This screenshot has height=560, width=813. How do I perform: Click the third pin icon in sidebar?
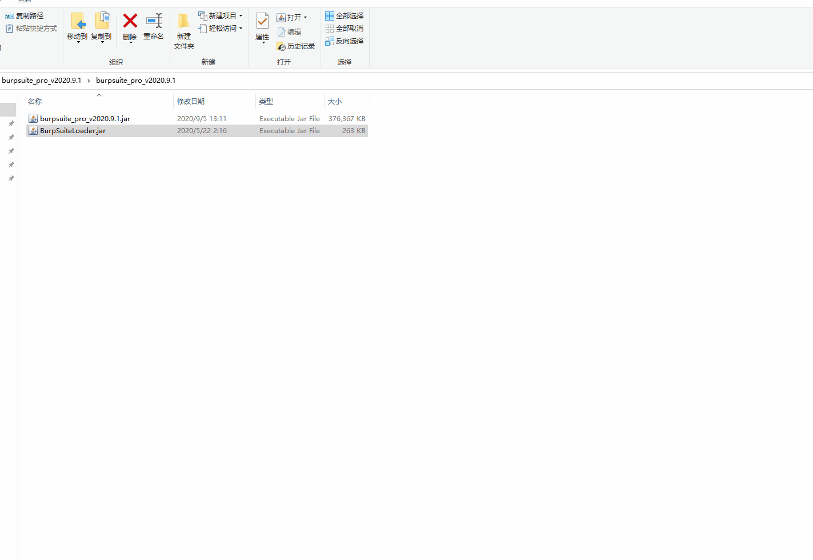pyautogui.click(x=11, y=151)
